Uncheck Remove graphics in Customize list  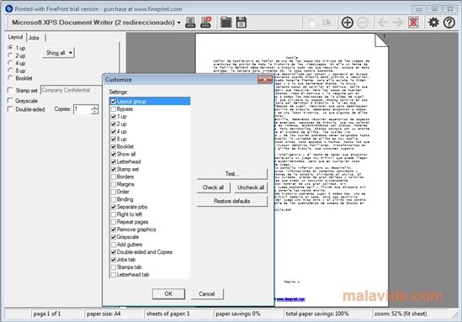point(114,230)
